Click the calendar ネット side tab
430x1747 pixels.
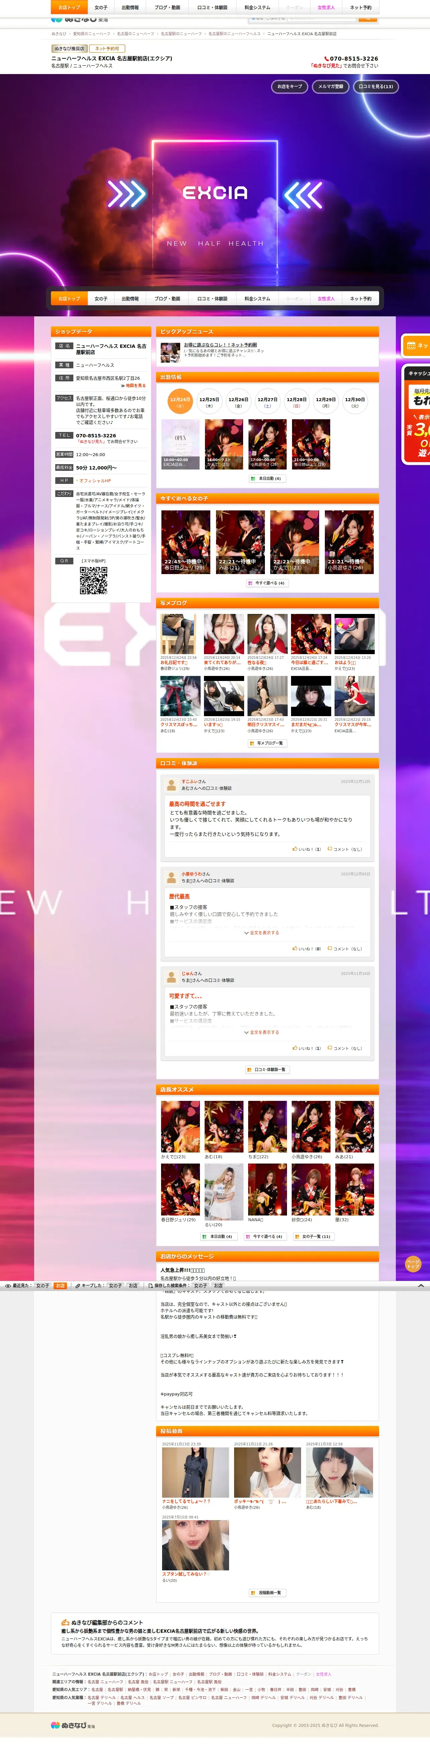416,345
